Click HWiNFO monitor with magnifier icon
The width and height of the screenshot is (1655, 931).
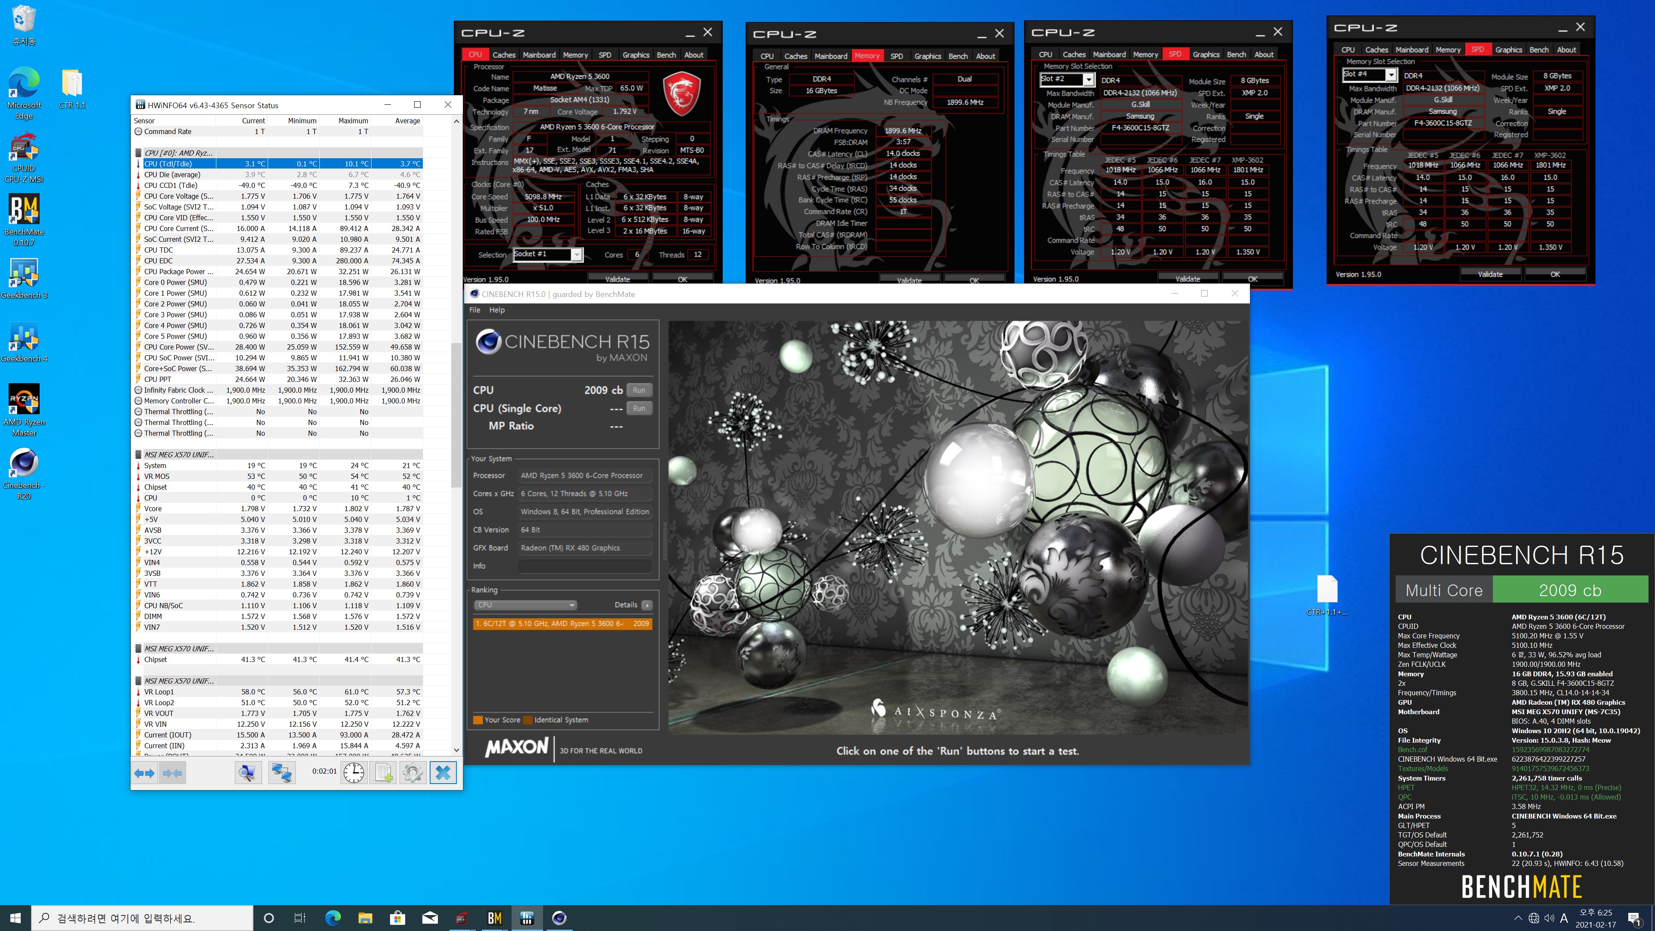tap(248, 773)
